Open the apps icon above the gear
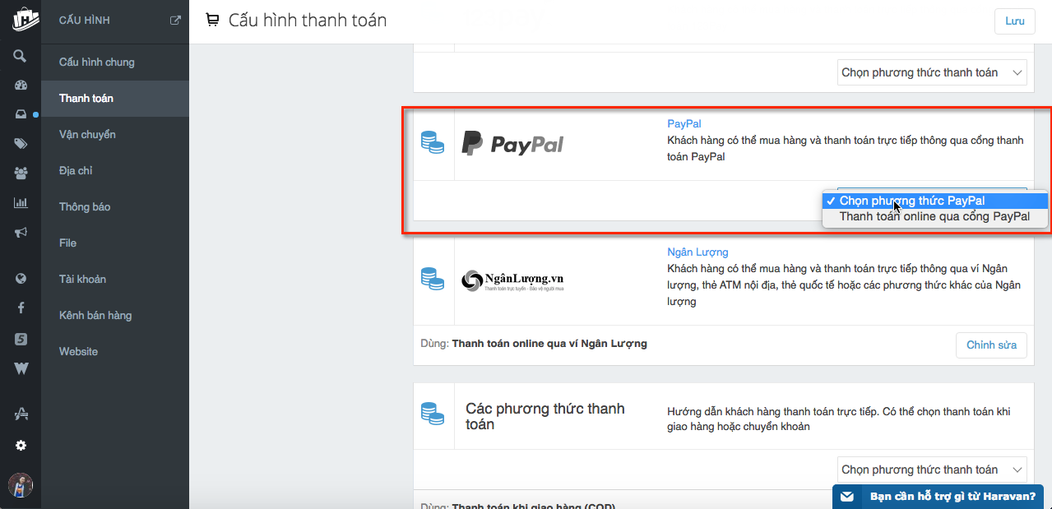The height and width of the screenshot is (509, 1052). tap(21, 415)
